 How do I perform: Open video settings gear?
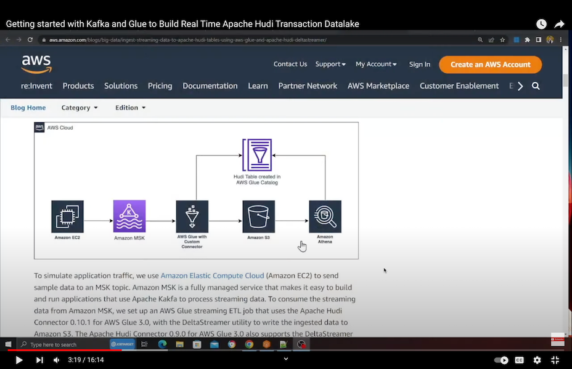click(537, 360)
